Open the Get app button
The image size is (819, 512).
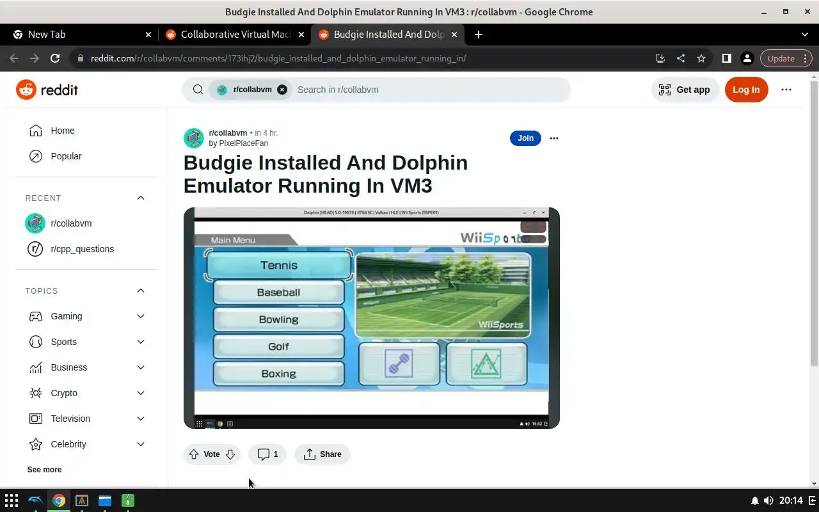[x=685, y=90]
